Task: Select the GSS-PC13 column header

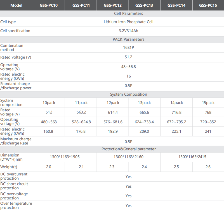Action: click(x=145, y=5)
